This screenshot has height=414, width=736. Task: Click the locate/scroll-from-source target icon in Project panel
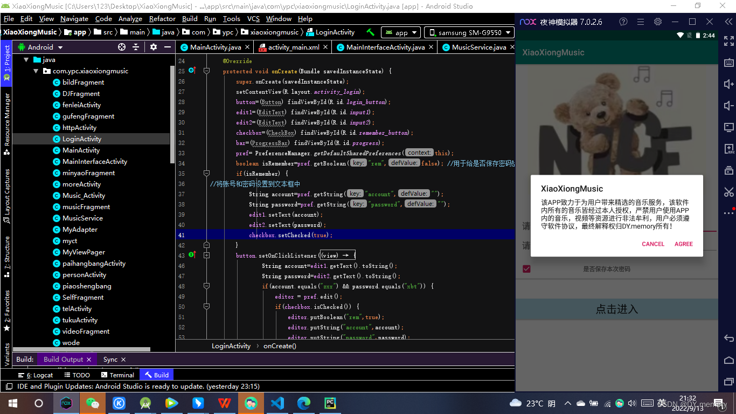122,47
